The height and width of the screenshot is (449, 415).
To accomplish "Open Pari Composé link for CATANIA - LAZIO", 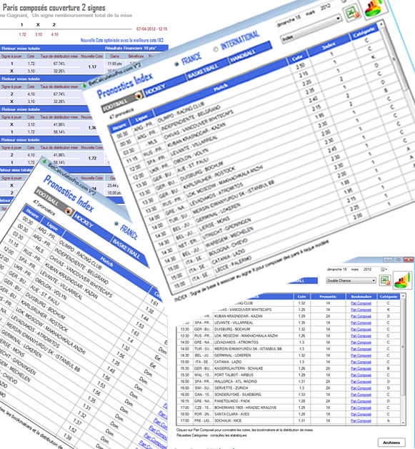I will pos(361,362).
